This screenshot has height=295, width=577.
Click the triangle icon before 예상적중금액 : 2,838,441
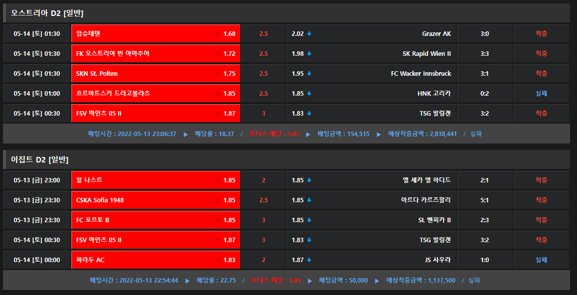[x=379, y=134]
